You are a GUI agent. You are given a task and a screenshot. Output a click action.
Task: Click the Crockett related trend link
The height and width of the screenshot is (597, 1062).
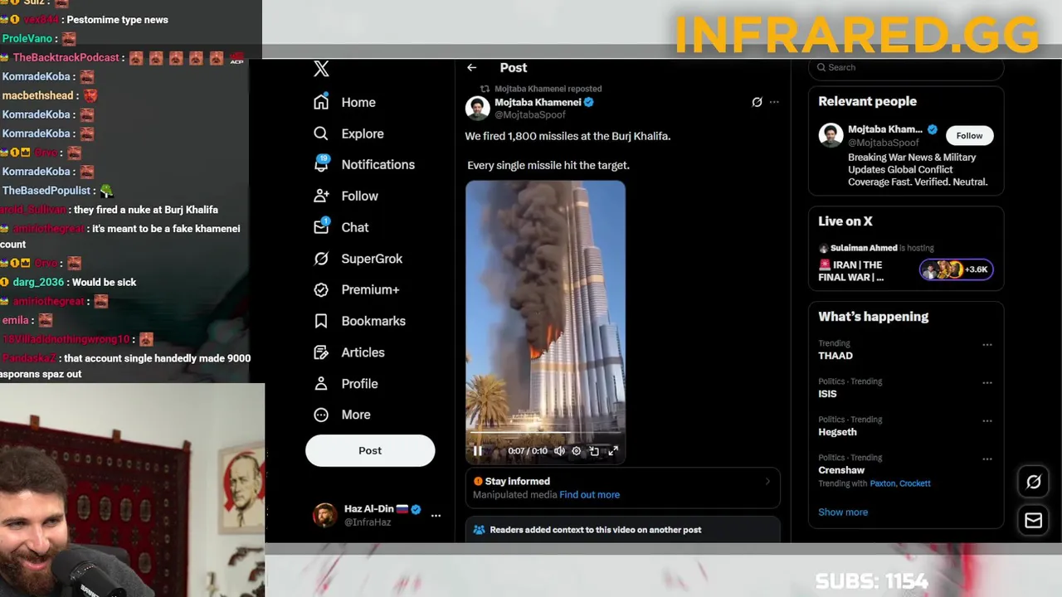click(x=915, y=483)
